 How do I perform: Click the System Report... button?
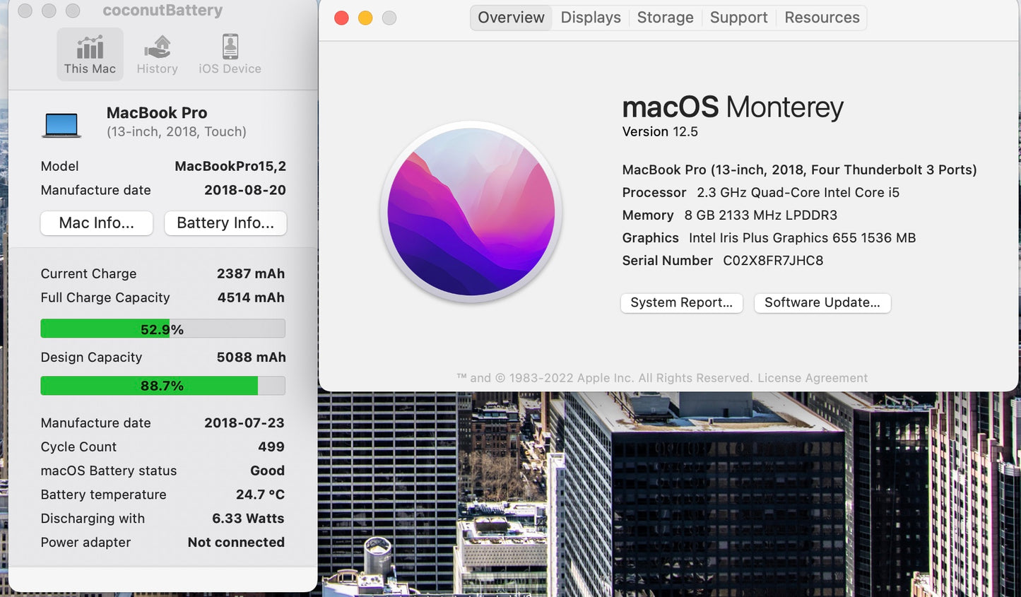681,302
